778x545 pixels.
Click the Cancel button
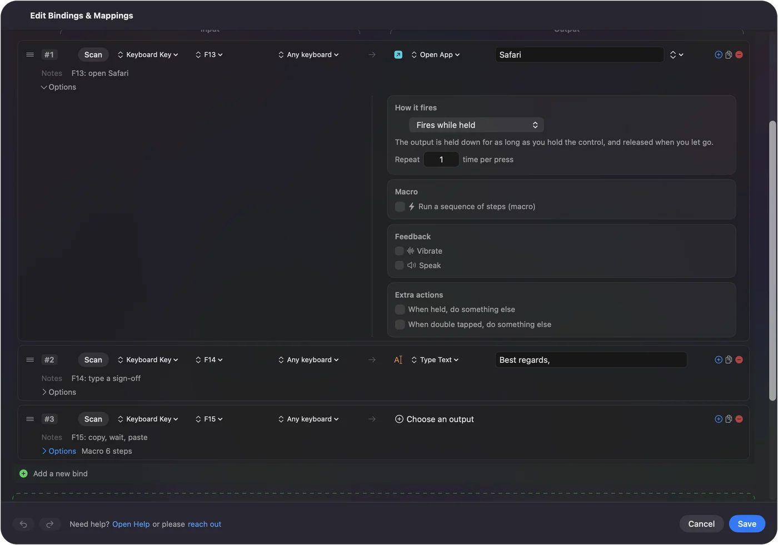[x=701, y=524]
